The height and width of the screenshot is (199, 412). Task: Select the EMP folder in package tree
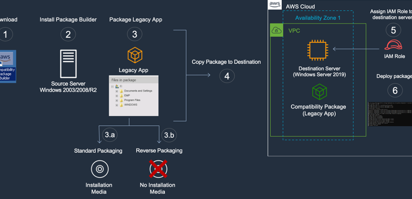(x=127, y=95)
